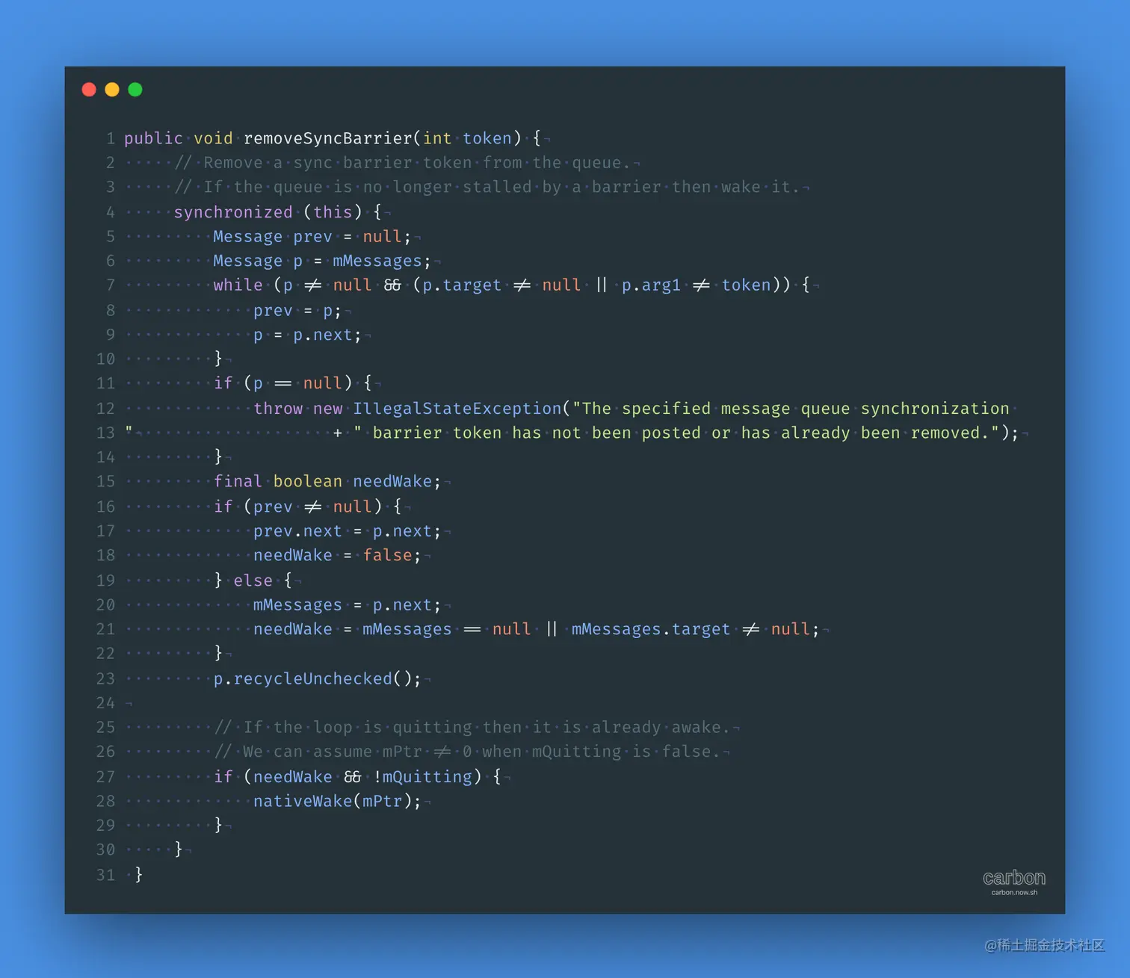Click 'Message prev = null;' declaration
The height and width of the screenshot is (978, 1130).
(x=312, y=237)
